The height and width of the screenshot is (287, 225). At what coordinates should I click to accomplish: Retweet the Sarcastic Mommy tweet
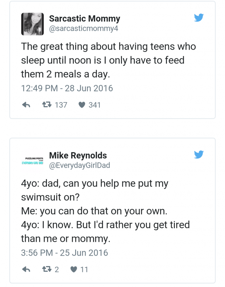pos(45,105)
